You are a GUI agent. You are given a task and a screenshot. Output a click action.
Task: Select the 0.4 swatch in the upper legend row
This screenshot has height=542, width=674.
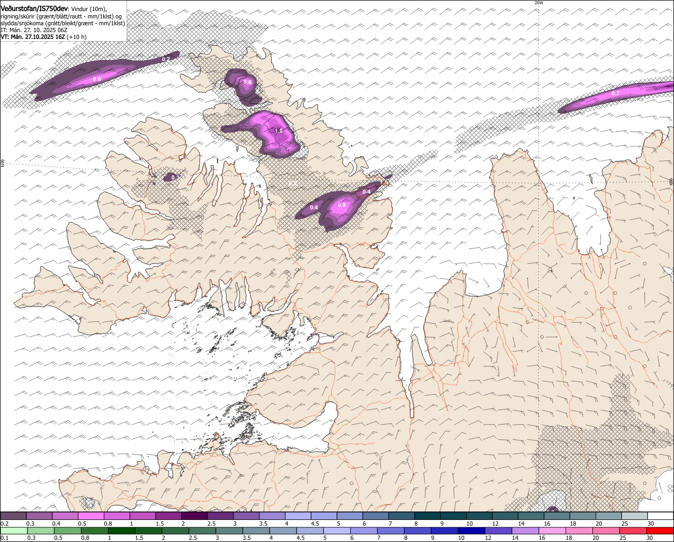(65, 516)
